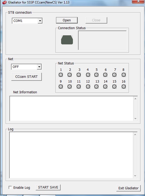This screenshot has width=145, height=196.
Task: Open the STB connection with Open button
Action: [67, 20]
